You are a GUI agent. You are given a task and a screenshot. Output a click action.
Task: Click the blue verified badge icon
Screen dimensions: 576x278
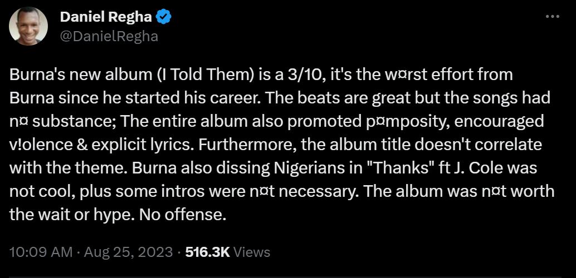tap(163, 18)
